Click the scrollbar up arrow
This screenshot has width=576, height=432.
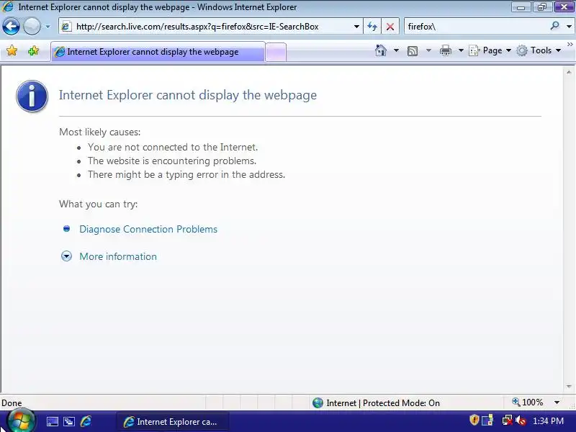click(569, 73)
